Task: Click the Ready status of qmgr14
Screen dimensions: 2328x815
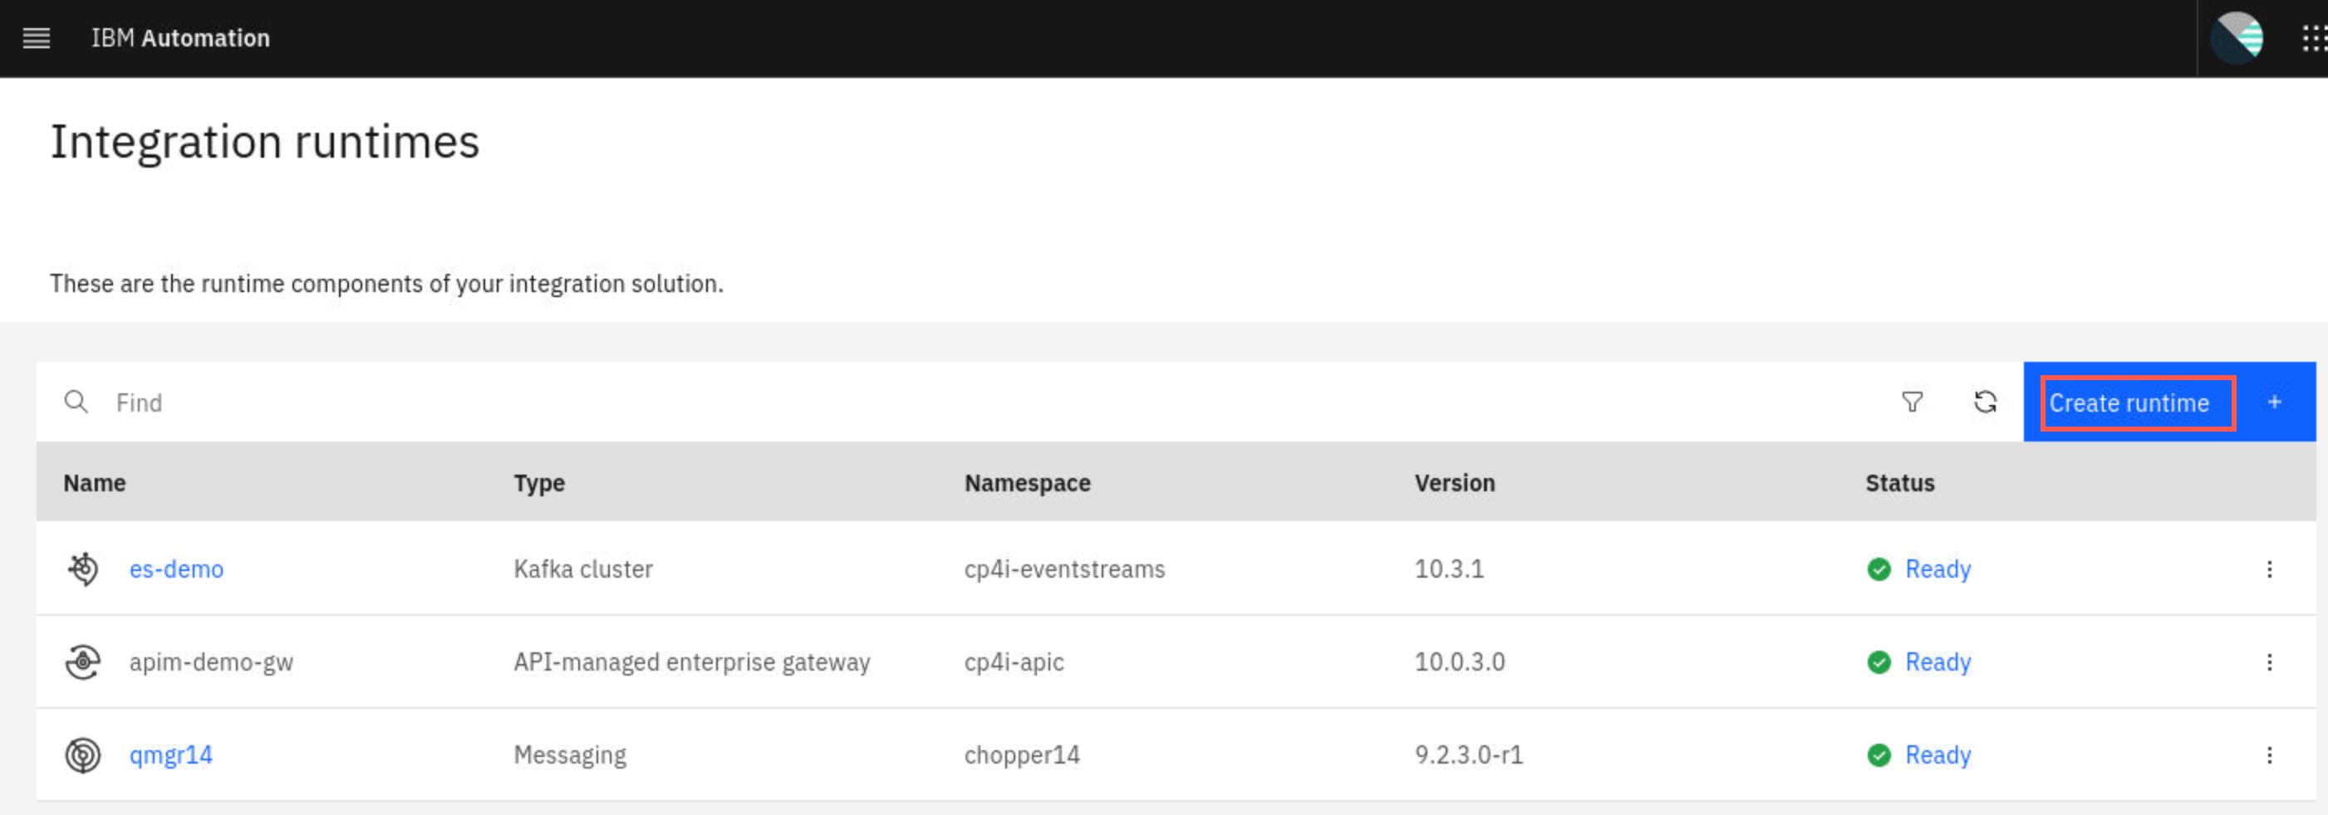Action: [x=1938, y=754]
